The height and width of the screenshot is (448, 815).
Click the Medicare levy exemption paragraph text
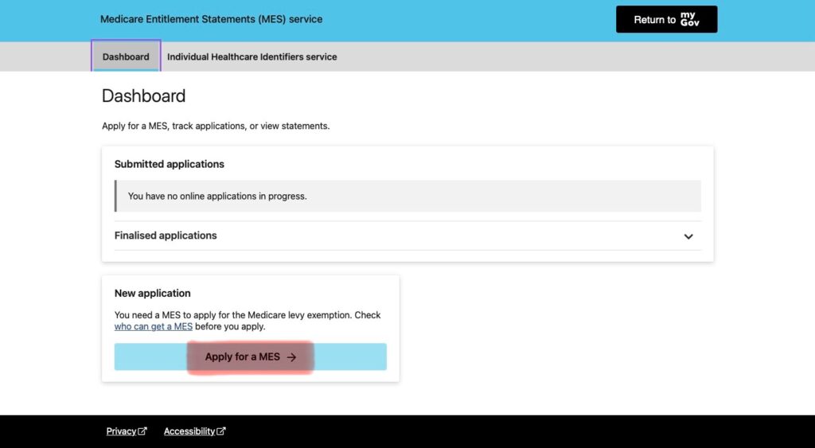248,321
